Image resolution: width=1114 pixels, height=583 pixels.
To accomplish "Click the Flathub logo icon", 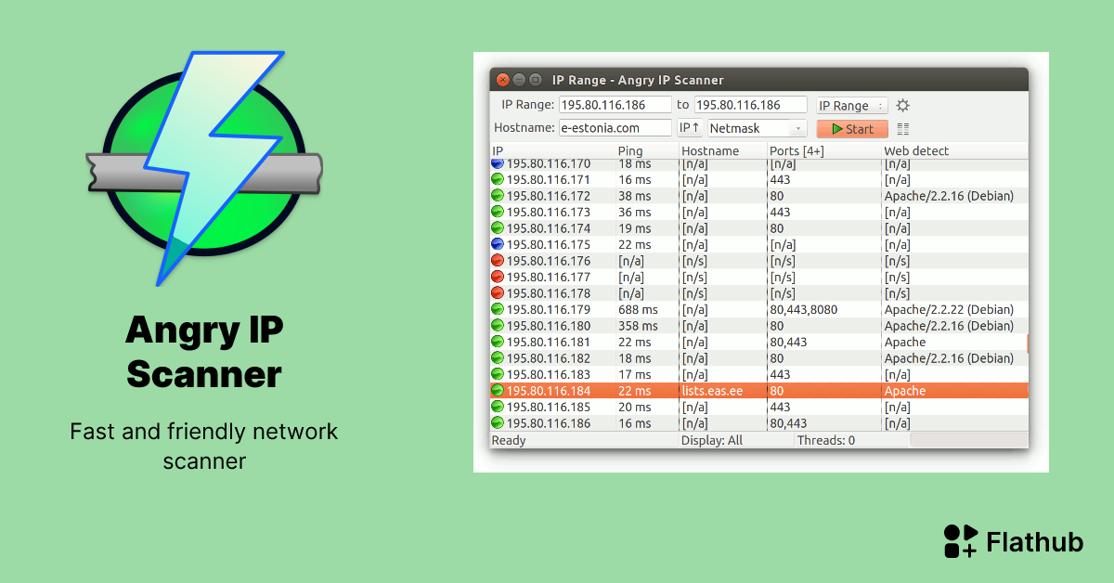I will pos(959,541).
